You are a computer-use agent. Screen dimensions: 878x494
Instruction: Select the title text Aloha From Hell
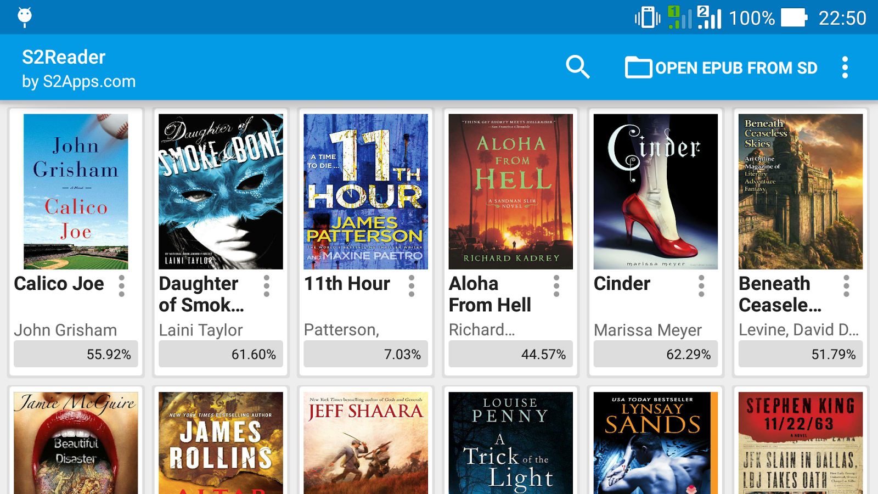point(490,294)
